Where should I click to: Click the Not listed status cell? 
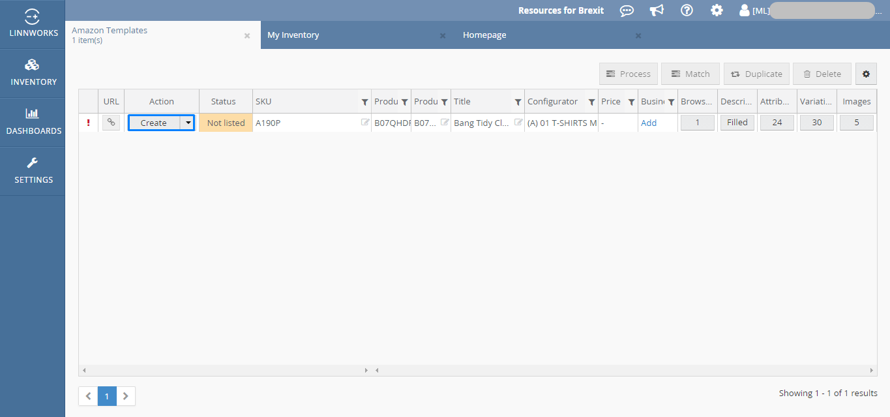click(226, 123)
